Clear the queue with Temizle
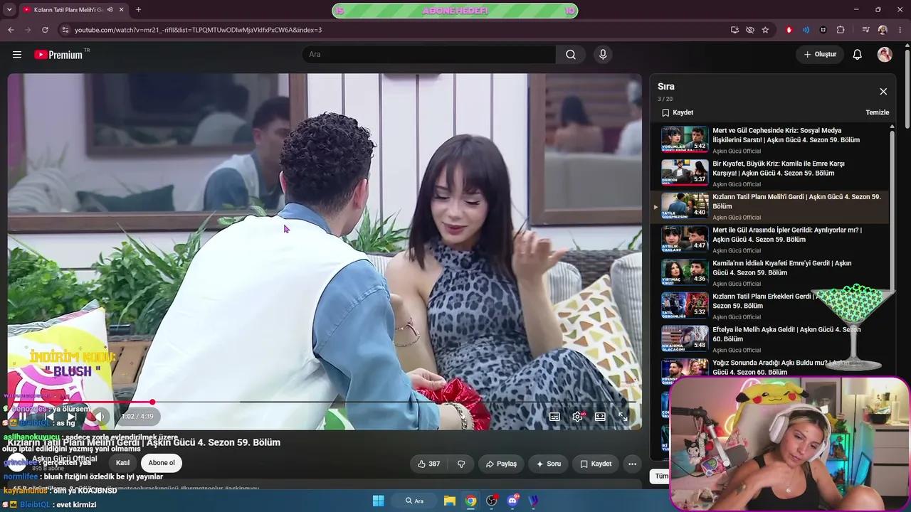The width and height of the screenshot is (911, 512). [877, 112]
